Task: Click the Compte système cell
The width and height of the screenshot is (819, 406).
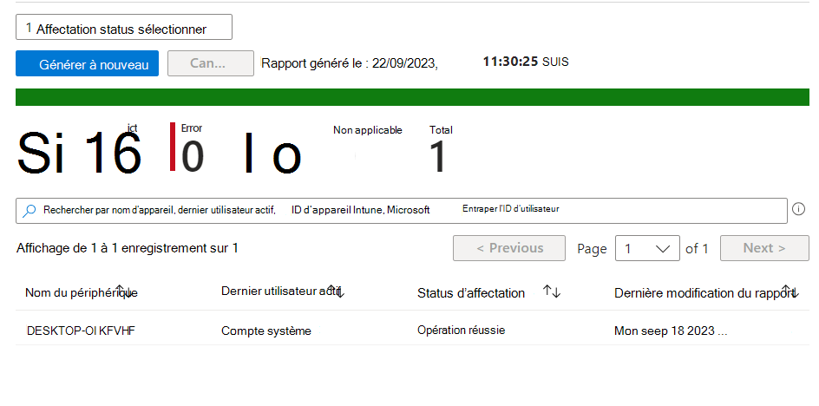Action: click(265, 331)
